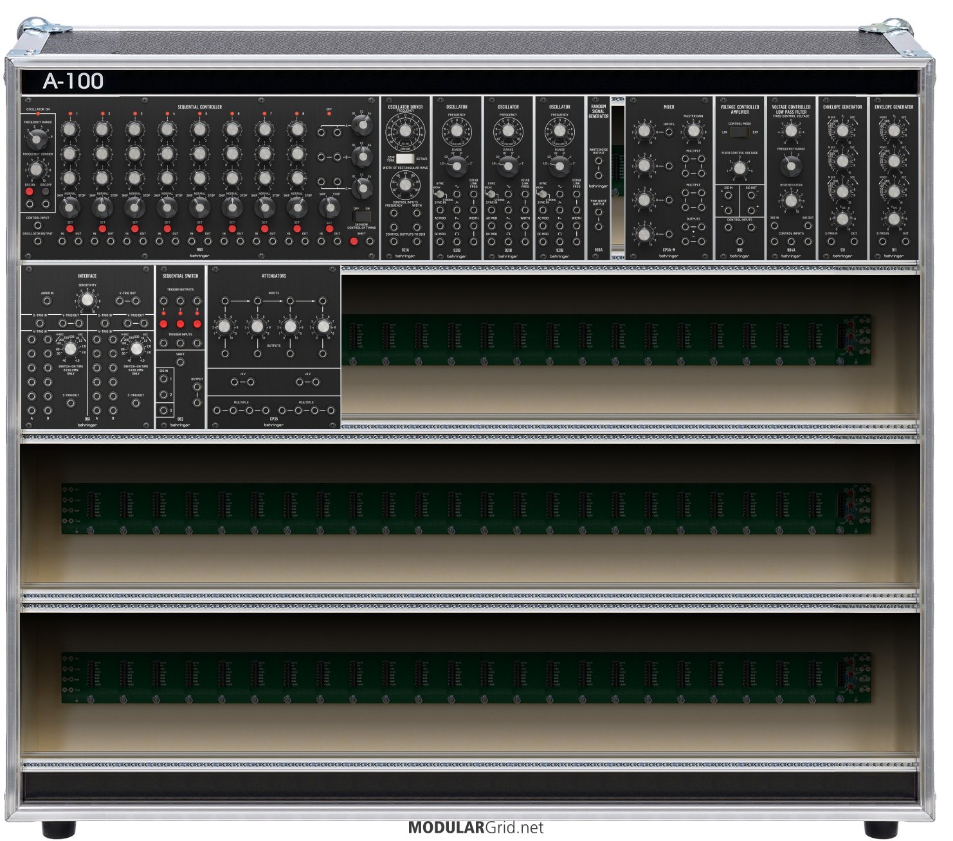The height and width of the screenshot is (841, 953).
Task: Click the White Noise Output top jack
Action: pos(599,161)
